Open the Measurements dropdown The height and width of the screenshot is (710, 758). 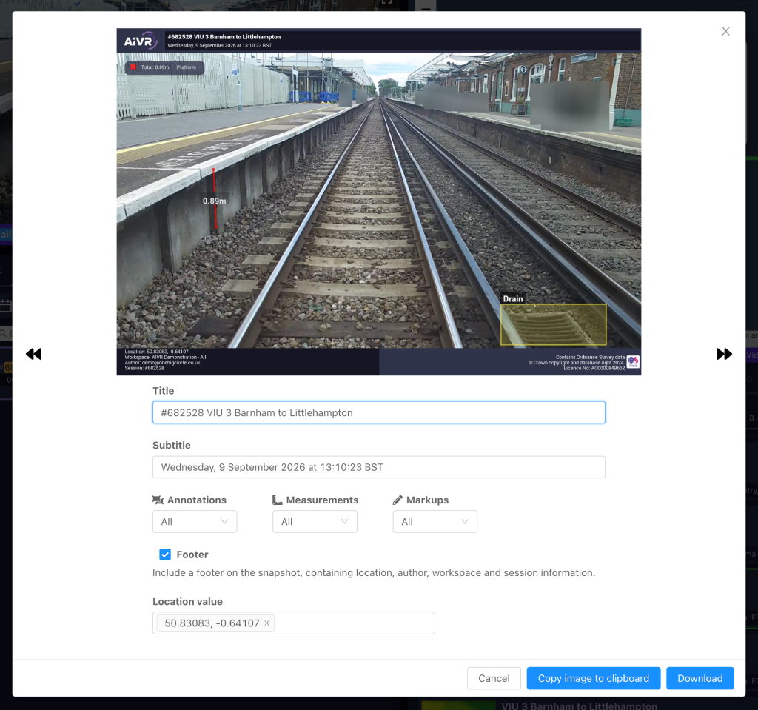[x=315, y=522]
